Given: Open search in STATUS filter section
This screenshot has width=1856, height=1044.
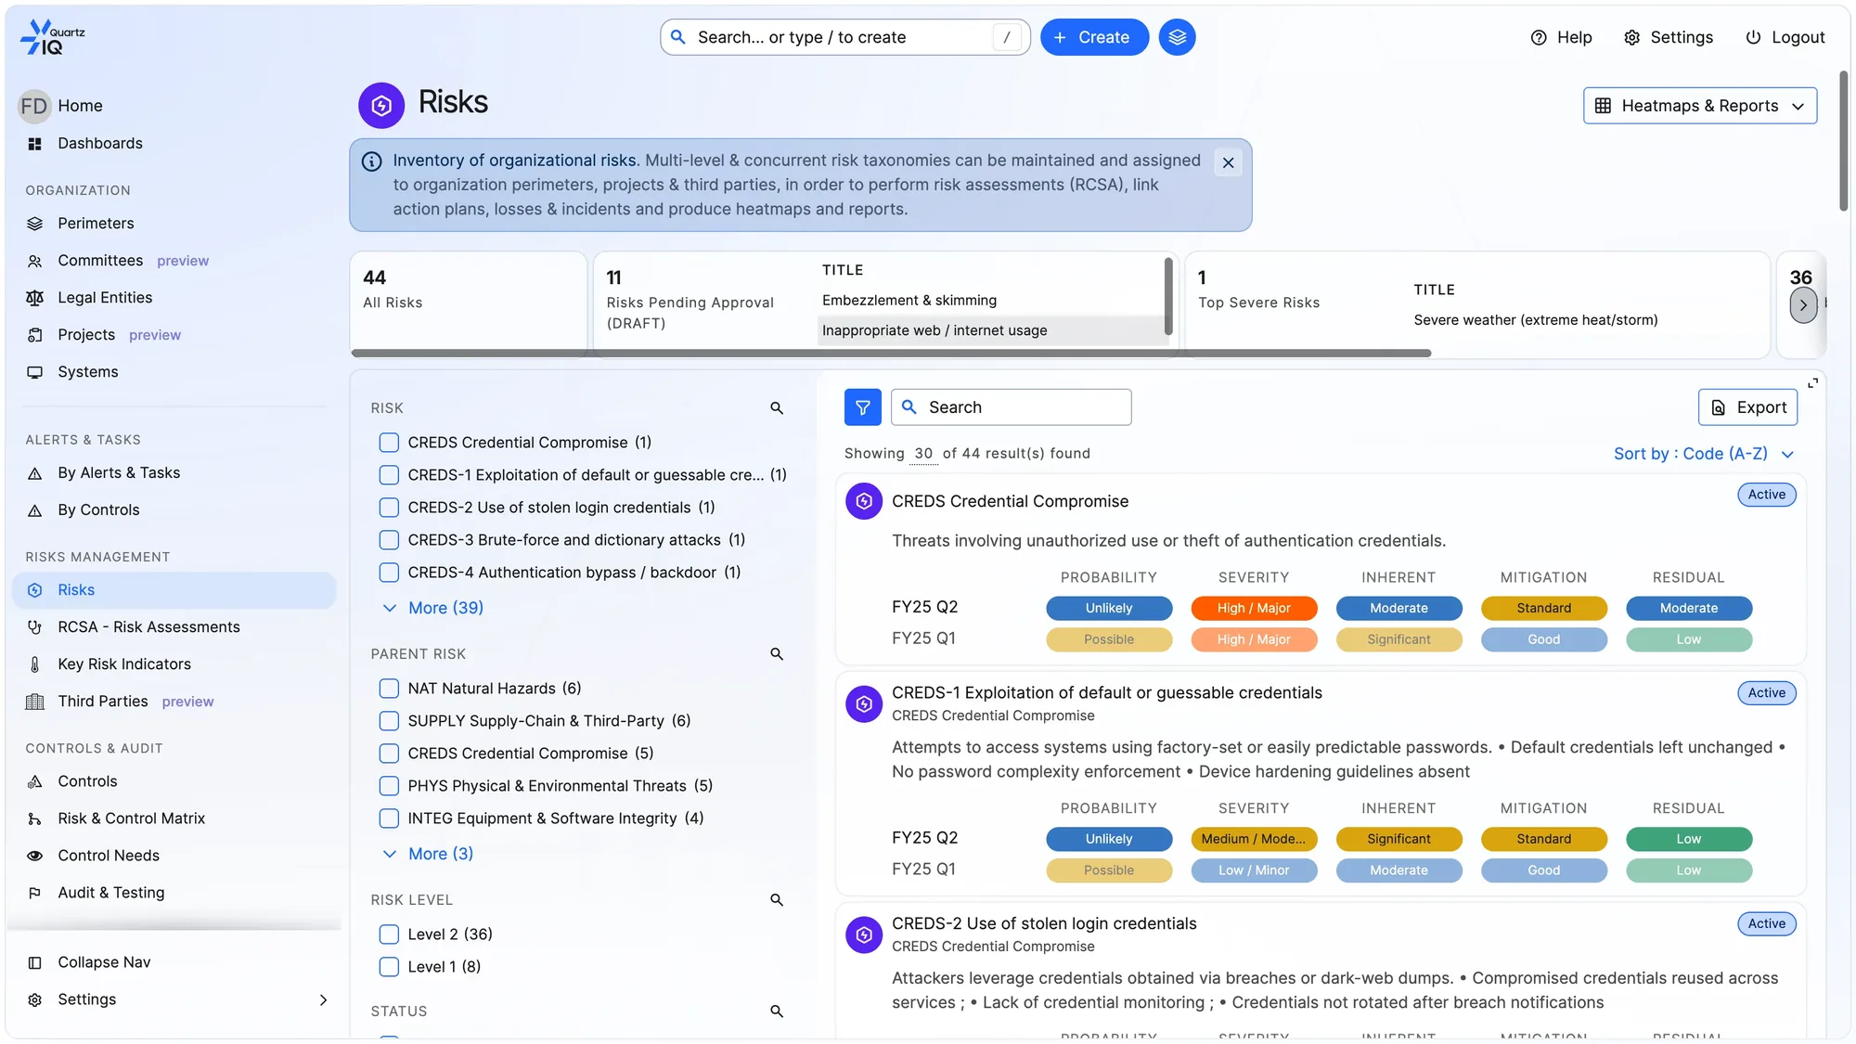Looking at the screenshot, I should click(x=777, y=1012).
